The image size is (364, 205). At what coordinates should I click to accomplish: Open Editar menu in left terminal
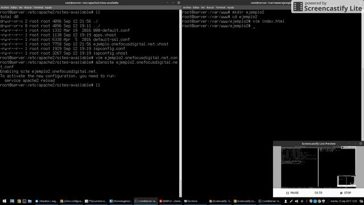(14, 7)
